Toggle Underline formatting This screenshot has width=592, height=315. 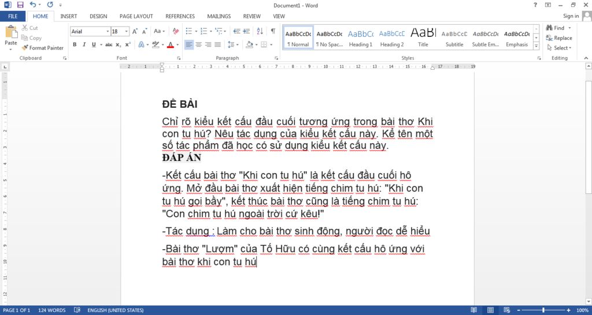[x=94, y=45]
